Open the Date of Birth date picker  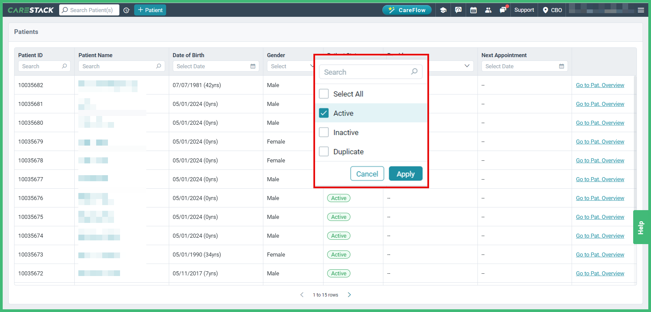[x=253, y=66]
